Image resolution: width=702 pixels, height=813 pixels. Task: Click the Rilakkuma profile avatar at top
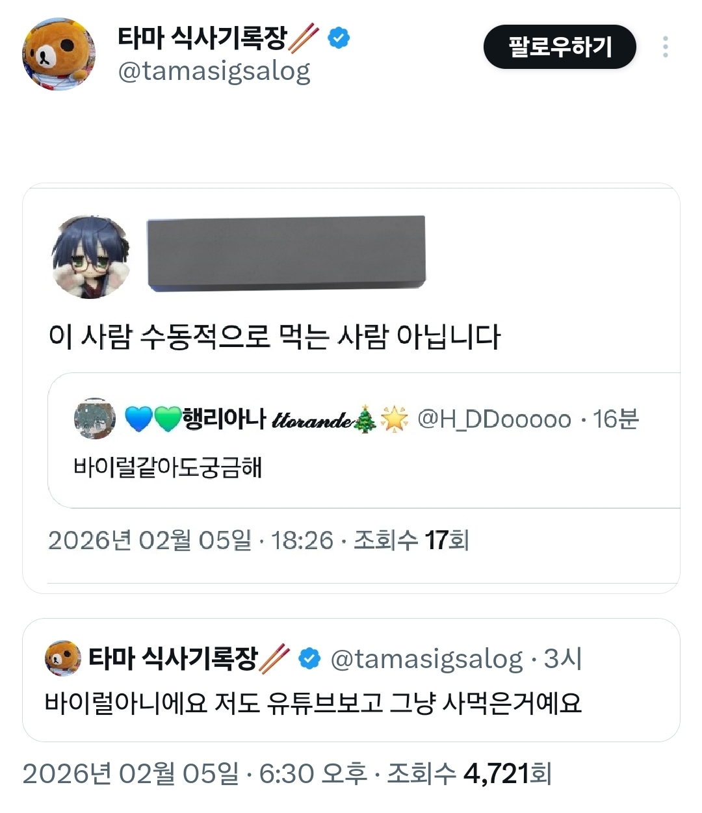58,55
